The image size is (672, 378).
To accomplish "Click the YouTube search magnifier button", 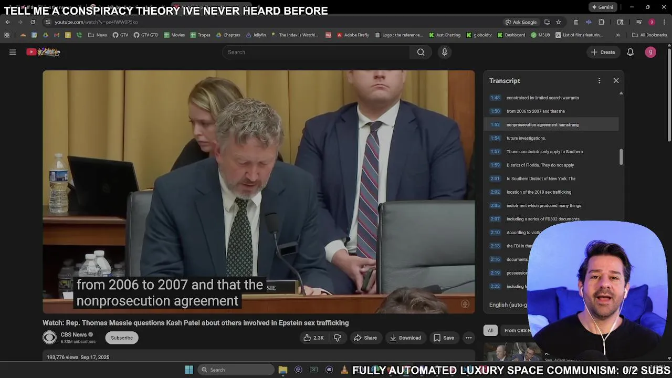I will [421, 52].
